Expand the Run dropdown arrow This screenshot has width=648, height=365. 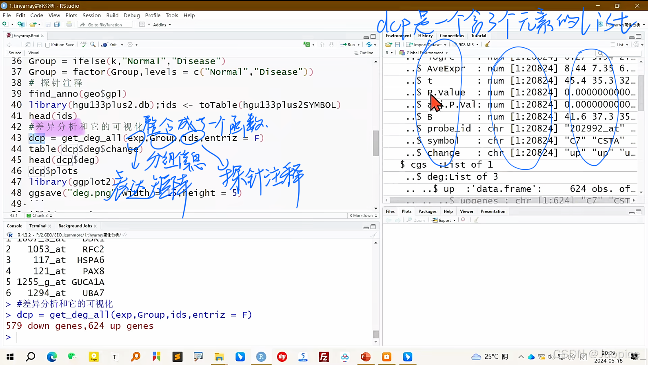point(359,45)
